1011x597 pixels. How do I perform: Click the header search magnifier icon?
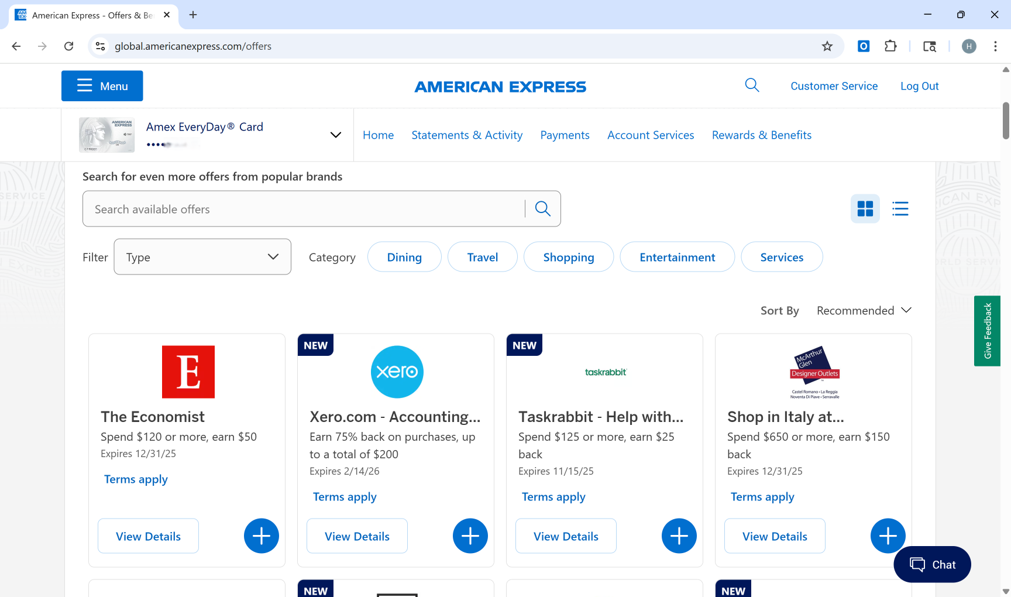(752, 85)
